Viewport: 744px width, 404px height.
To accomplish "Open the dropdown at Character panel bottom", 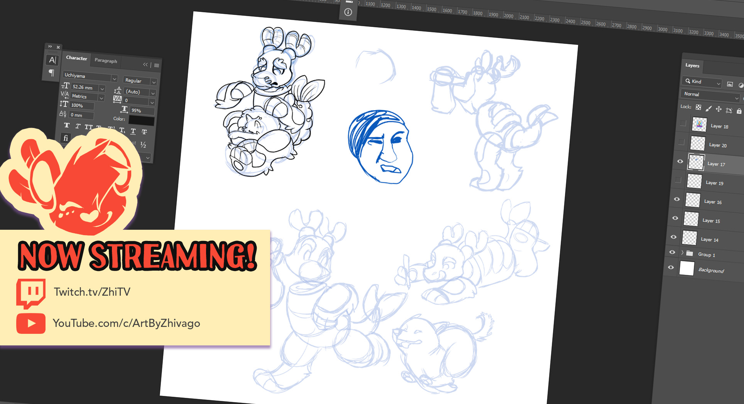I will [x=148, y=158].
